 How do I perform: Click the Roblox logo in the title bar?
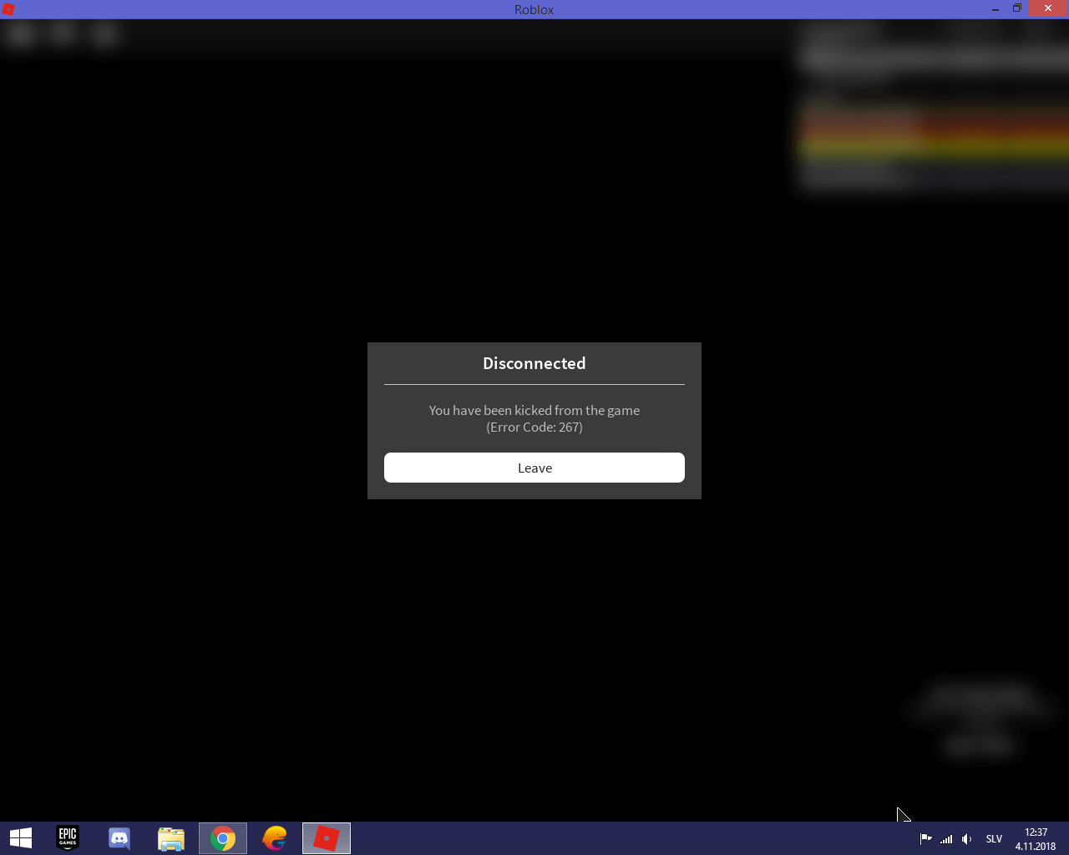tap(8, 9)
